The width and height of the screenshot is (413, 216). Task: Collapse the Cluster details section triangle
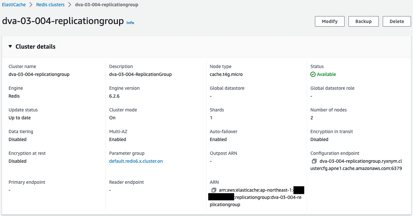[10, 47]
